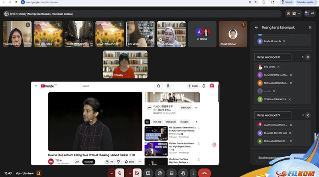Click Watch now on FUNDAY ad
Screen dimensions: 319x177
tap(186, 107)
